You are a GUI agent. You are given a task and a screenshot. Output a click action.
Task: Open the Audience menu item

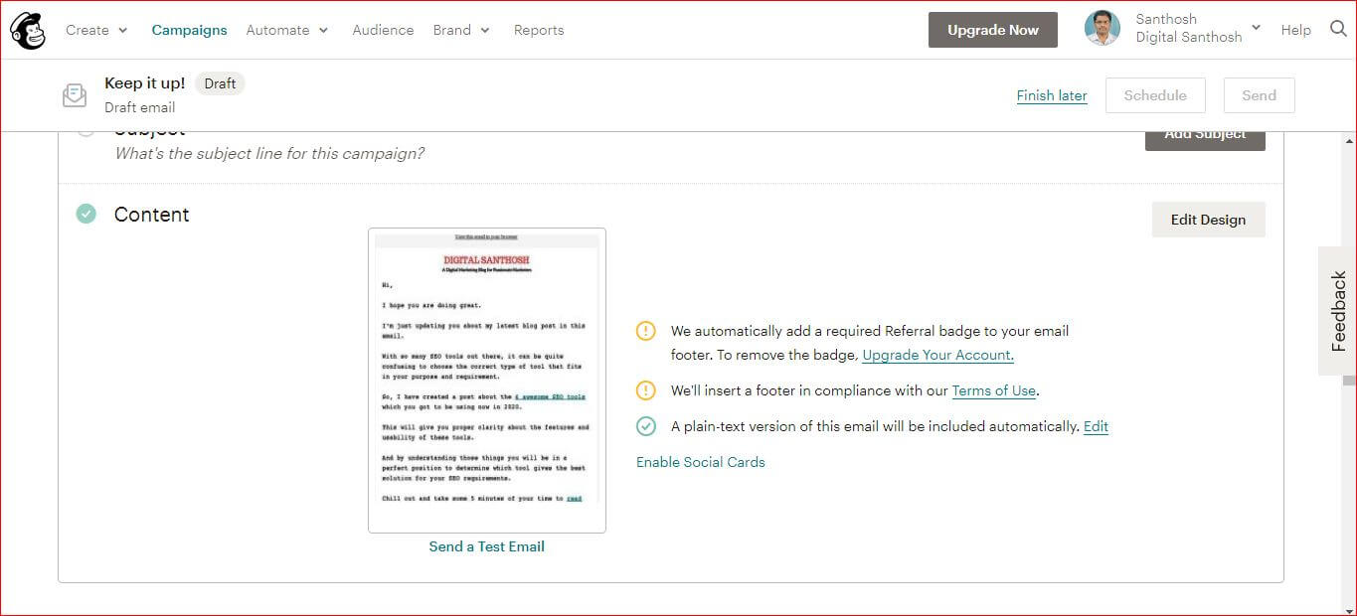(x=383, y=30)
